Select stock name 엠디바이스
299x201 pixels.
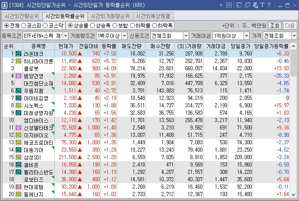[36, 120]
